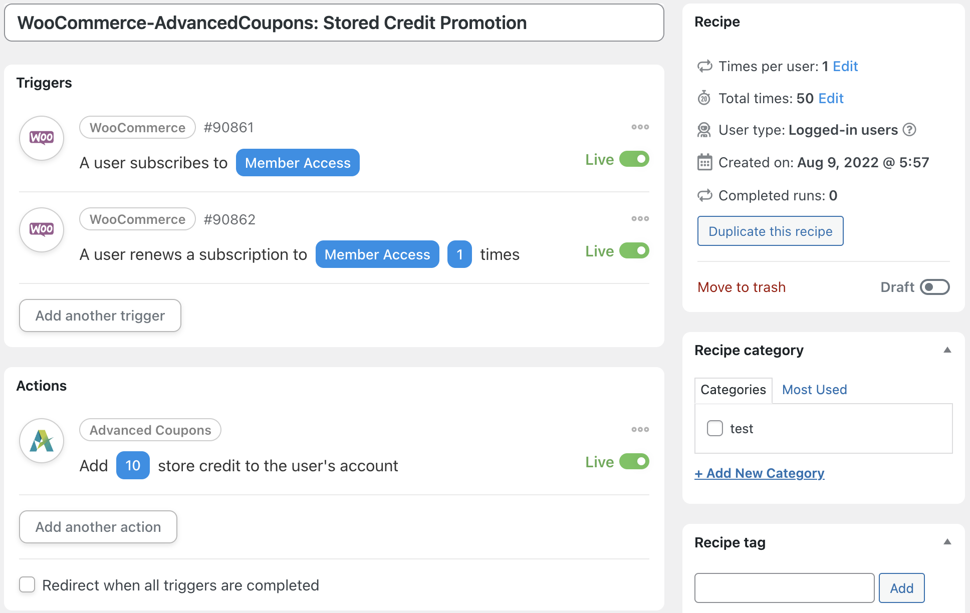
Task: Click the Completed runs: 0 text
Action: 778,195
